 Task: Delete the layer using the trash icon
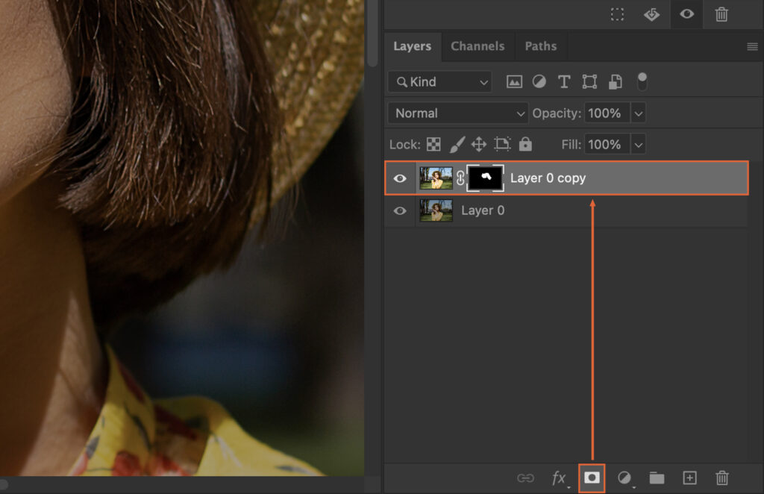point(721,478)
